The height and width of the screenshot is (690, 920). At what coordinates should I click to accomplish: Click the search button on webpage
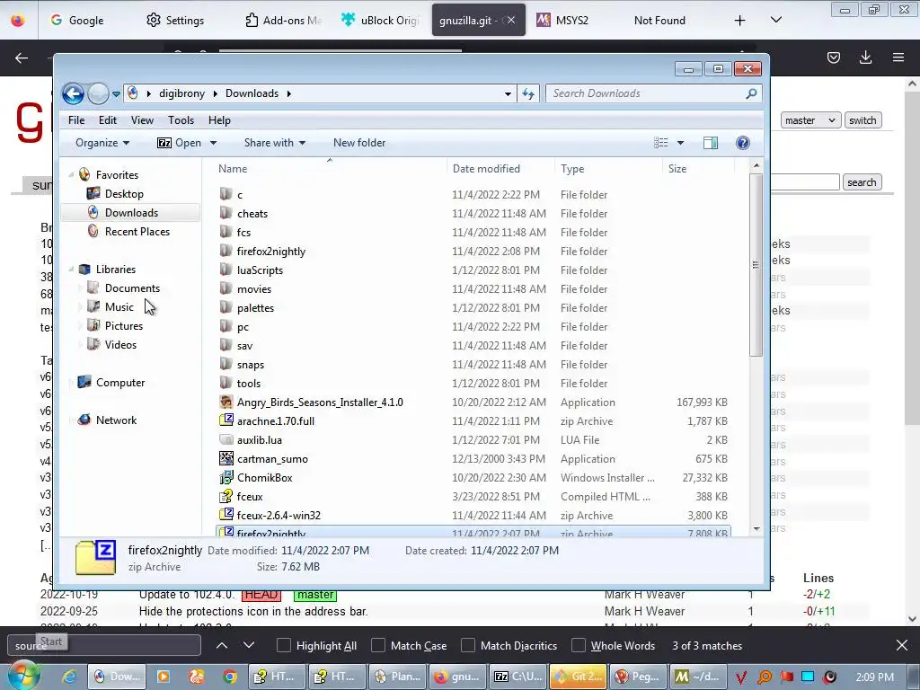(862, 182)
